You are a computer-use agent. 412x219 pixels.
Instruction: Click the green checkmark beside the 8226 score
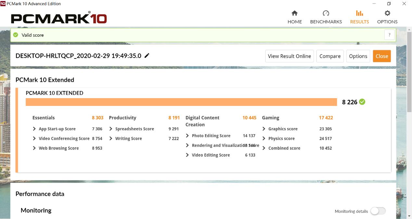click(362, 102)
